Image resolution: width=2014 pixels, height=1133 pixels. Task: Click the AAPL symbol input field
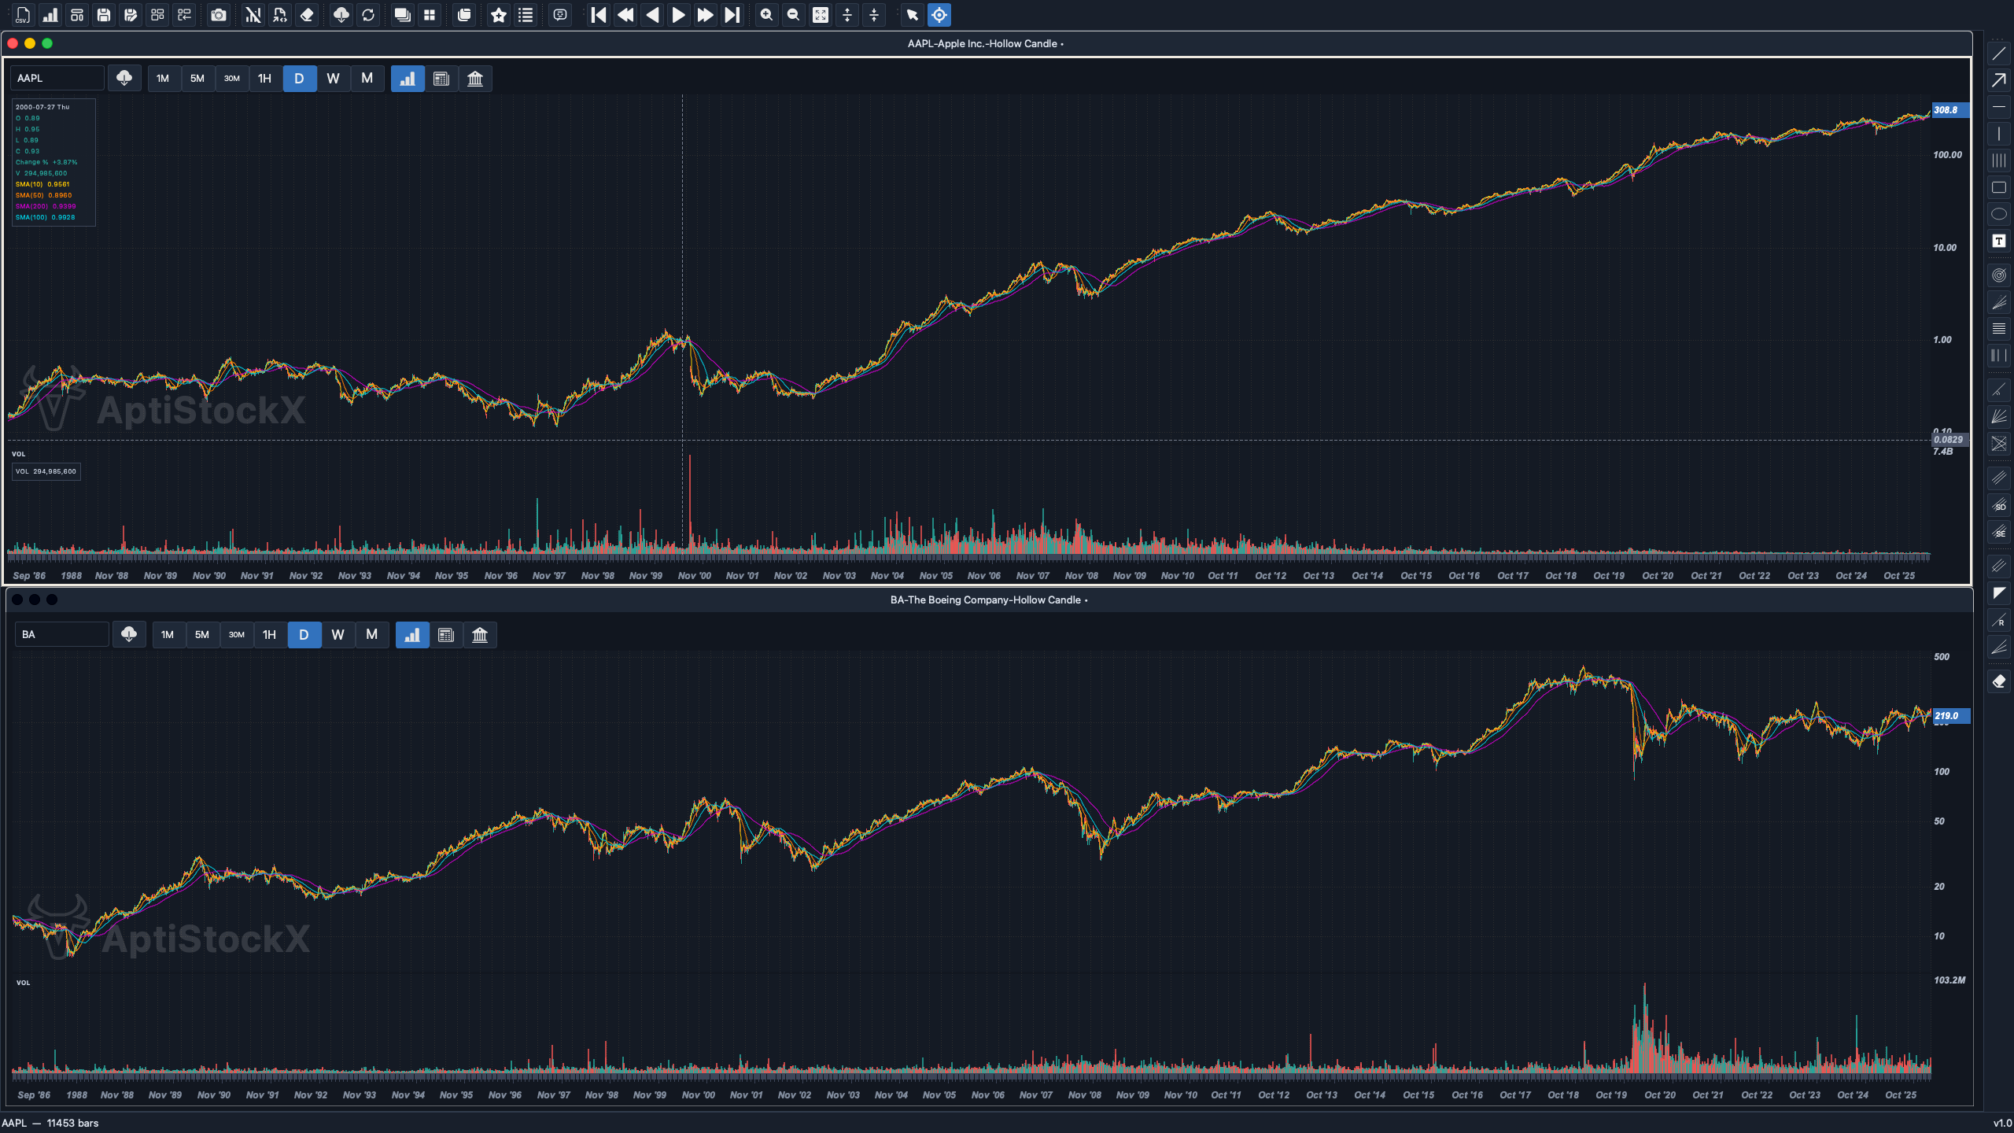coord(57,79)
